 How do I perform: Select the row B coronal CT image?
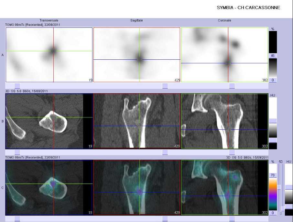click(225, 121)
